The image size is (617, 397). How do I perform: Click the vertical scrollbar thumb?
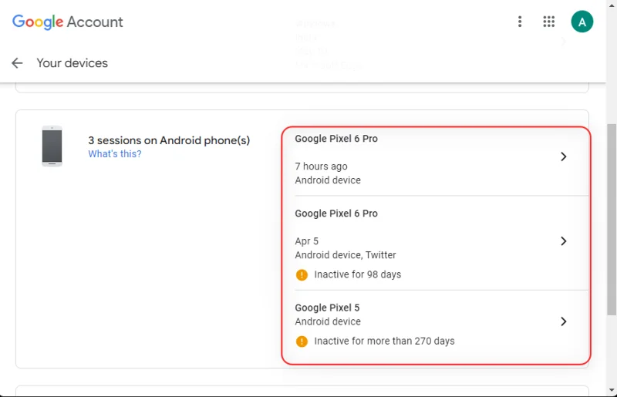pyautogui.click(x=611, y=219)
